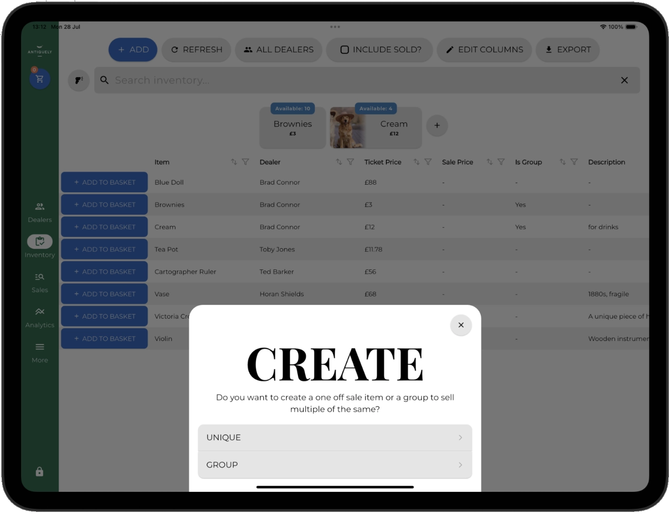Open the Dealers section
Image resolution: width=669 pixels, height=514 pixels.
40,212
